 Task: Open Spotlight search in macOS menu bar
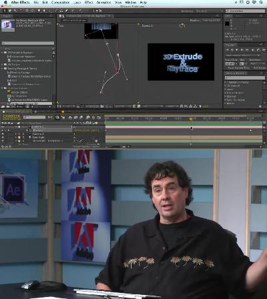[x=261, y=3]
